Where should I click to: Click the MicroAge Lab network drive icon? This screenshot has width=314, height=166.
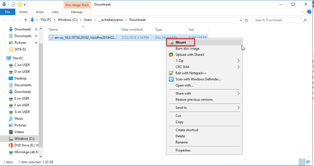(11, 152)
